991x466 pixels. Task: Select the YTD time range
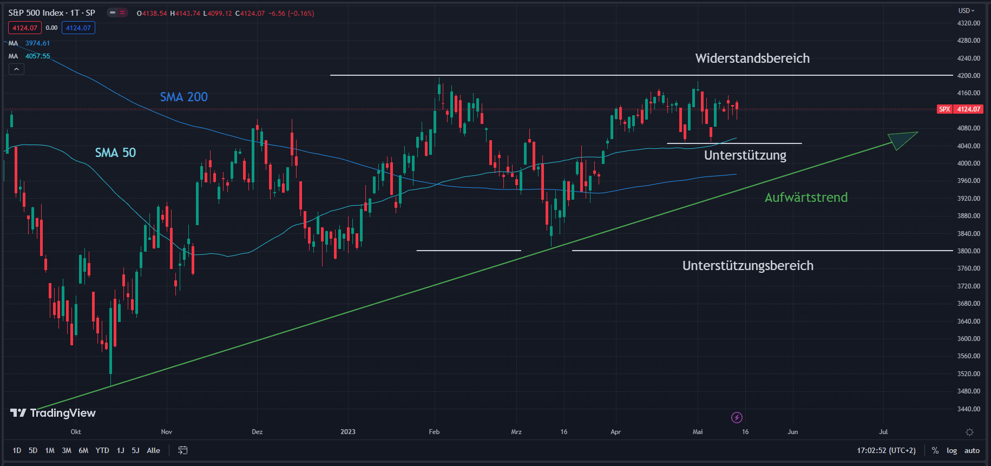102,450
